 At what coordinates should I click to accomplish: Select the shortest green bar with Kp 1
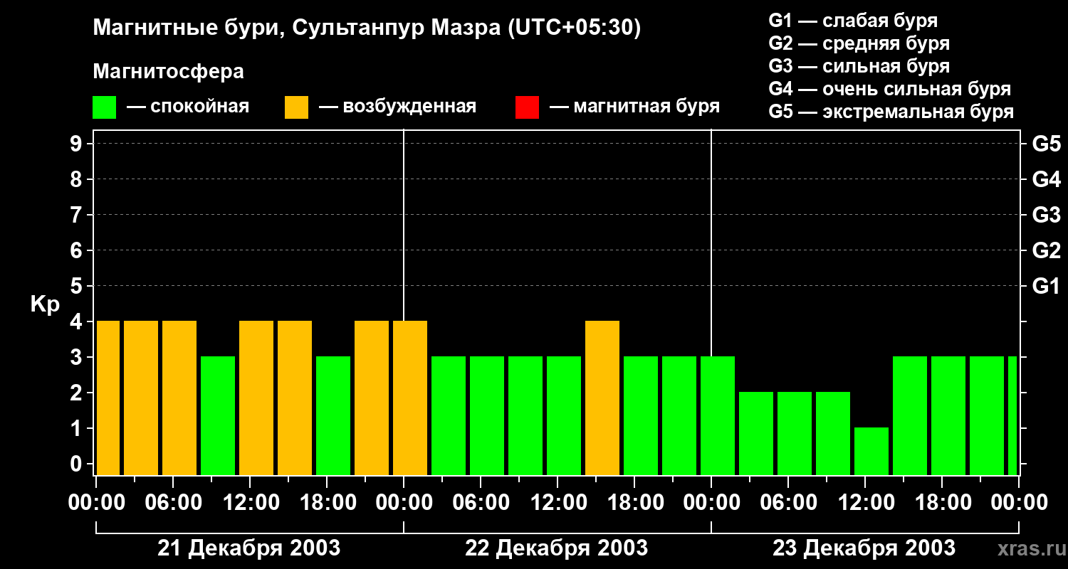tap(871, 451)
